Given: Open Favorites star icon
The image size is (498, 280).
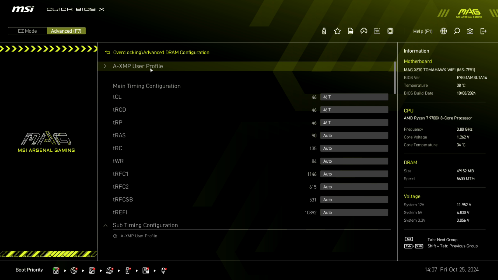Looking at the screenshot, I should tap(337, 31).
